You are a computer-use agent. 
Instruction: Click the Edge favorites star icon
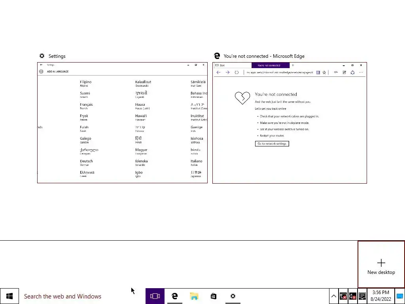[324, 73]
